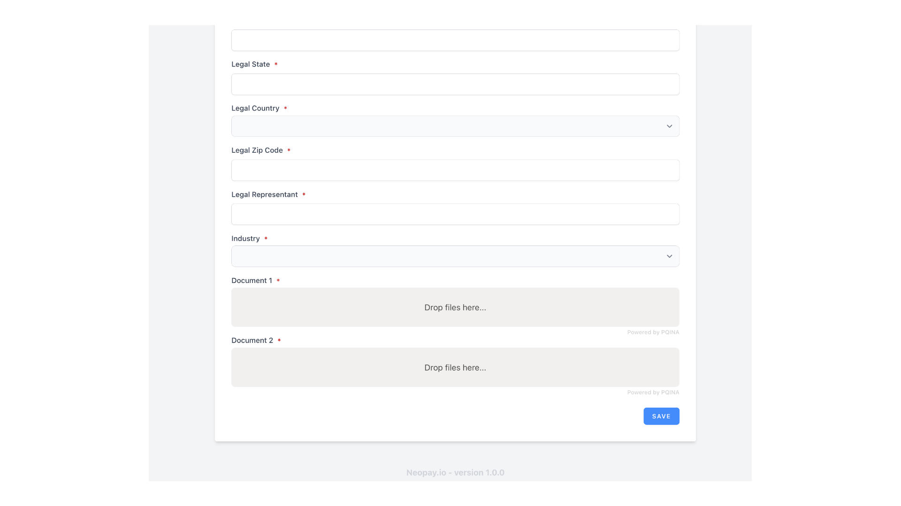
Task: Click the Industry label text
Action: pos(245,238)
